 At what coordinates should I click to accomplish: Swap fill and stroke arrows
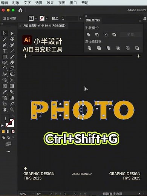[13, 116]
